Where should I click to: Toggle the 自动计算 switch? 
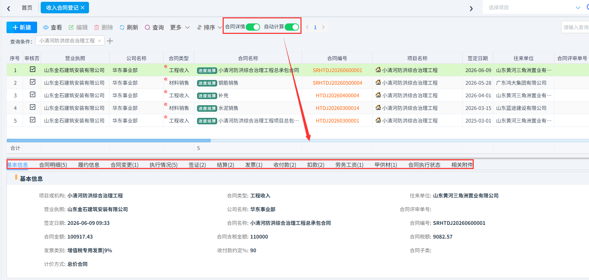[292, 27]
